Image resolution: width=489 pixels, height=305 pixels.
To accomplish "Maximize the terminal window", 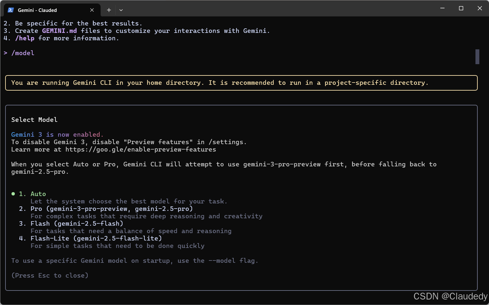I will [x=461, y=8].
